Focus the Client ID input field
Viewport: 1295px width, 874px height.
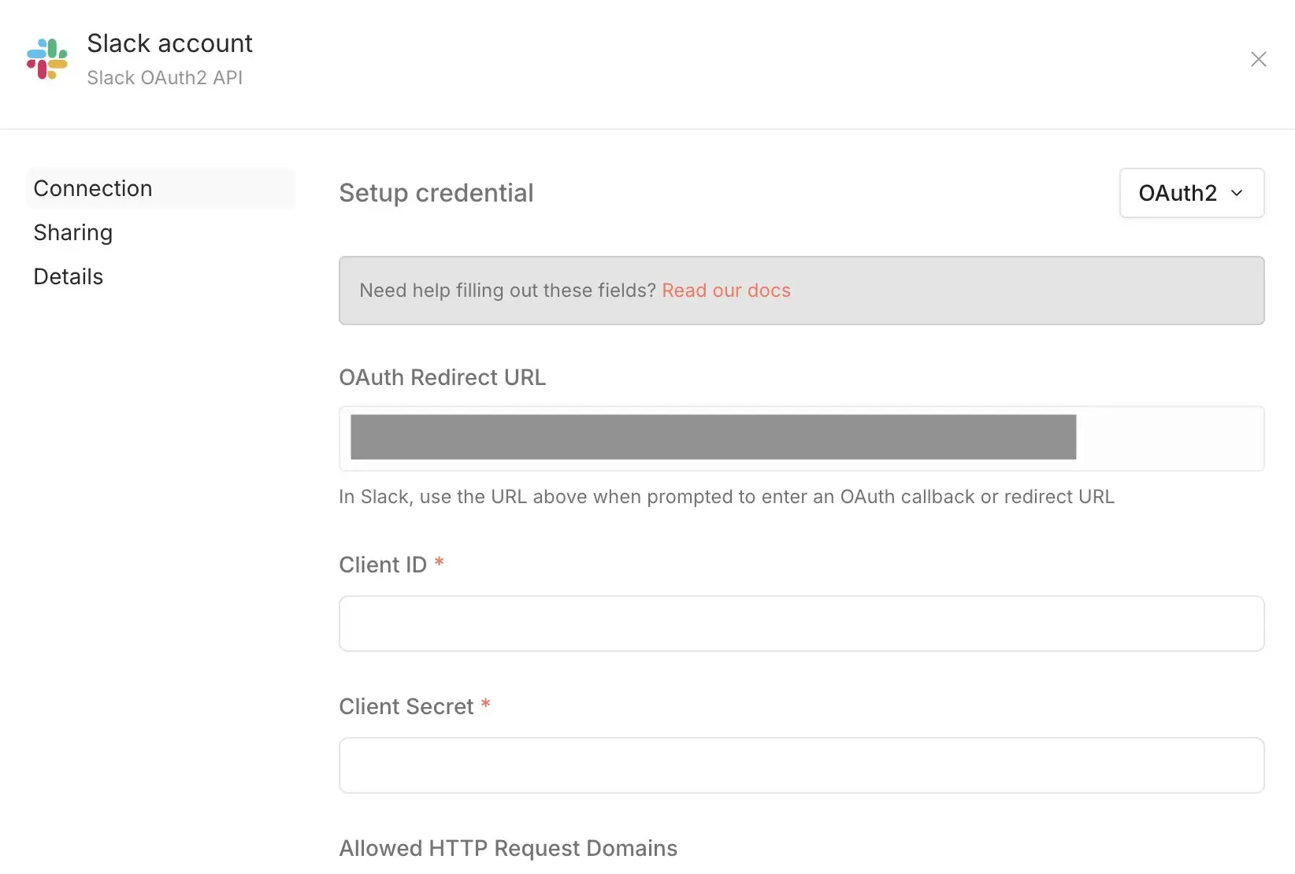(801, 624)
